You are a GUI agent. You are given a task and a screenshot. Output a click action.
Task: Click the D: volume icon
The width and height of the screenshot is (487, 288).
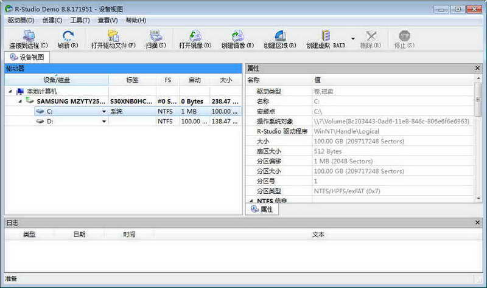click(x=40, y=121)
